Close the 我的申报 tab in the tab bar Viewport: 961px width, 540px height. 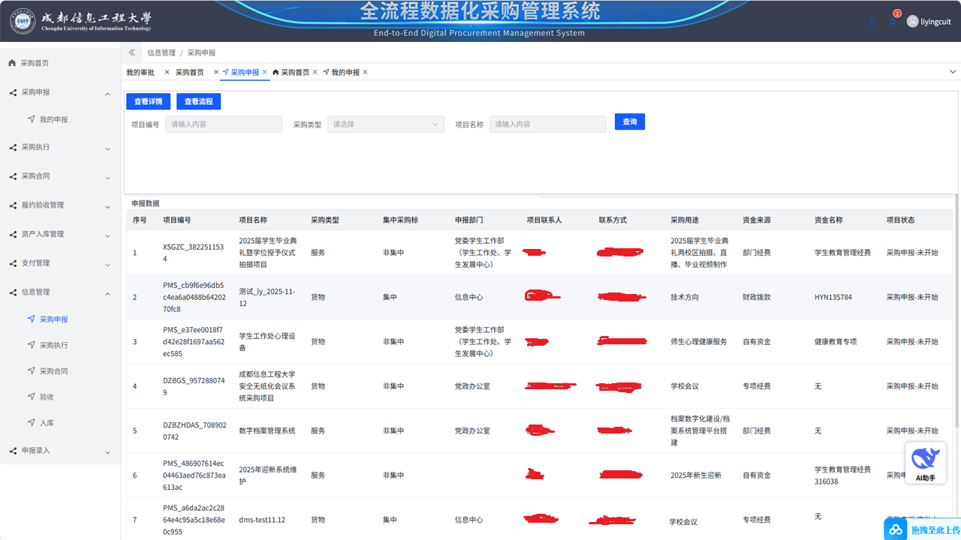366,73
